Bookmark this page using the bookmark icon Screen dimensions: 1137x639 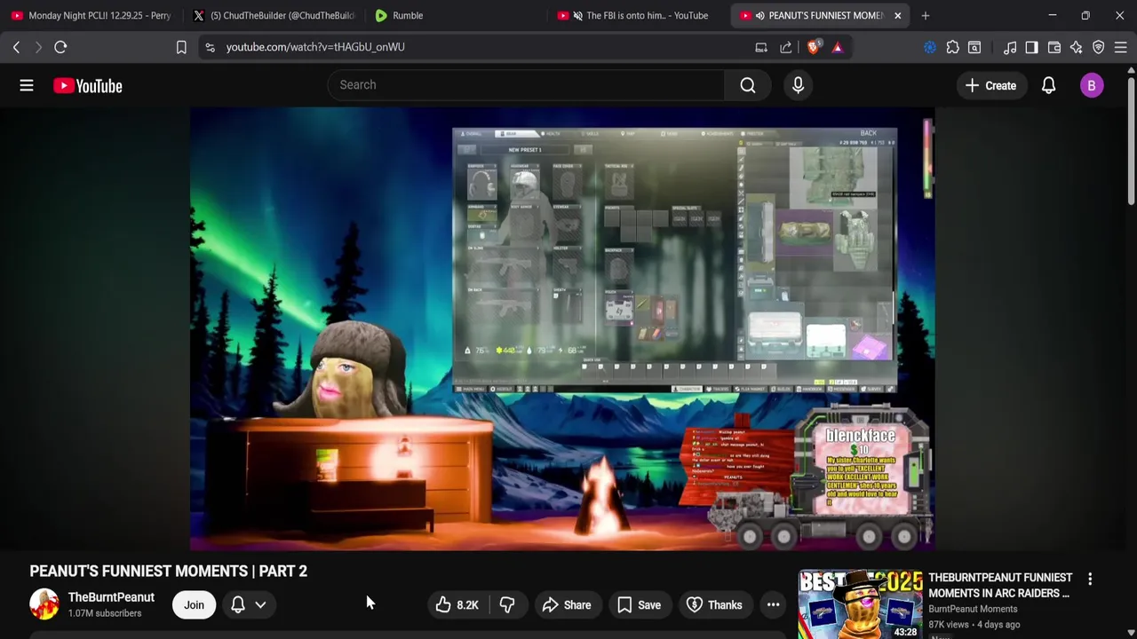(181, 47)
